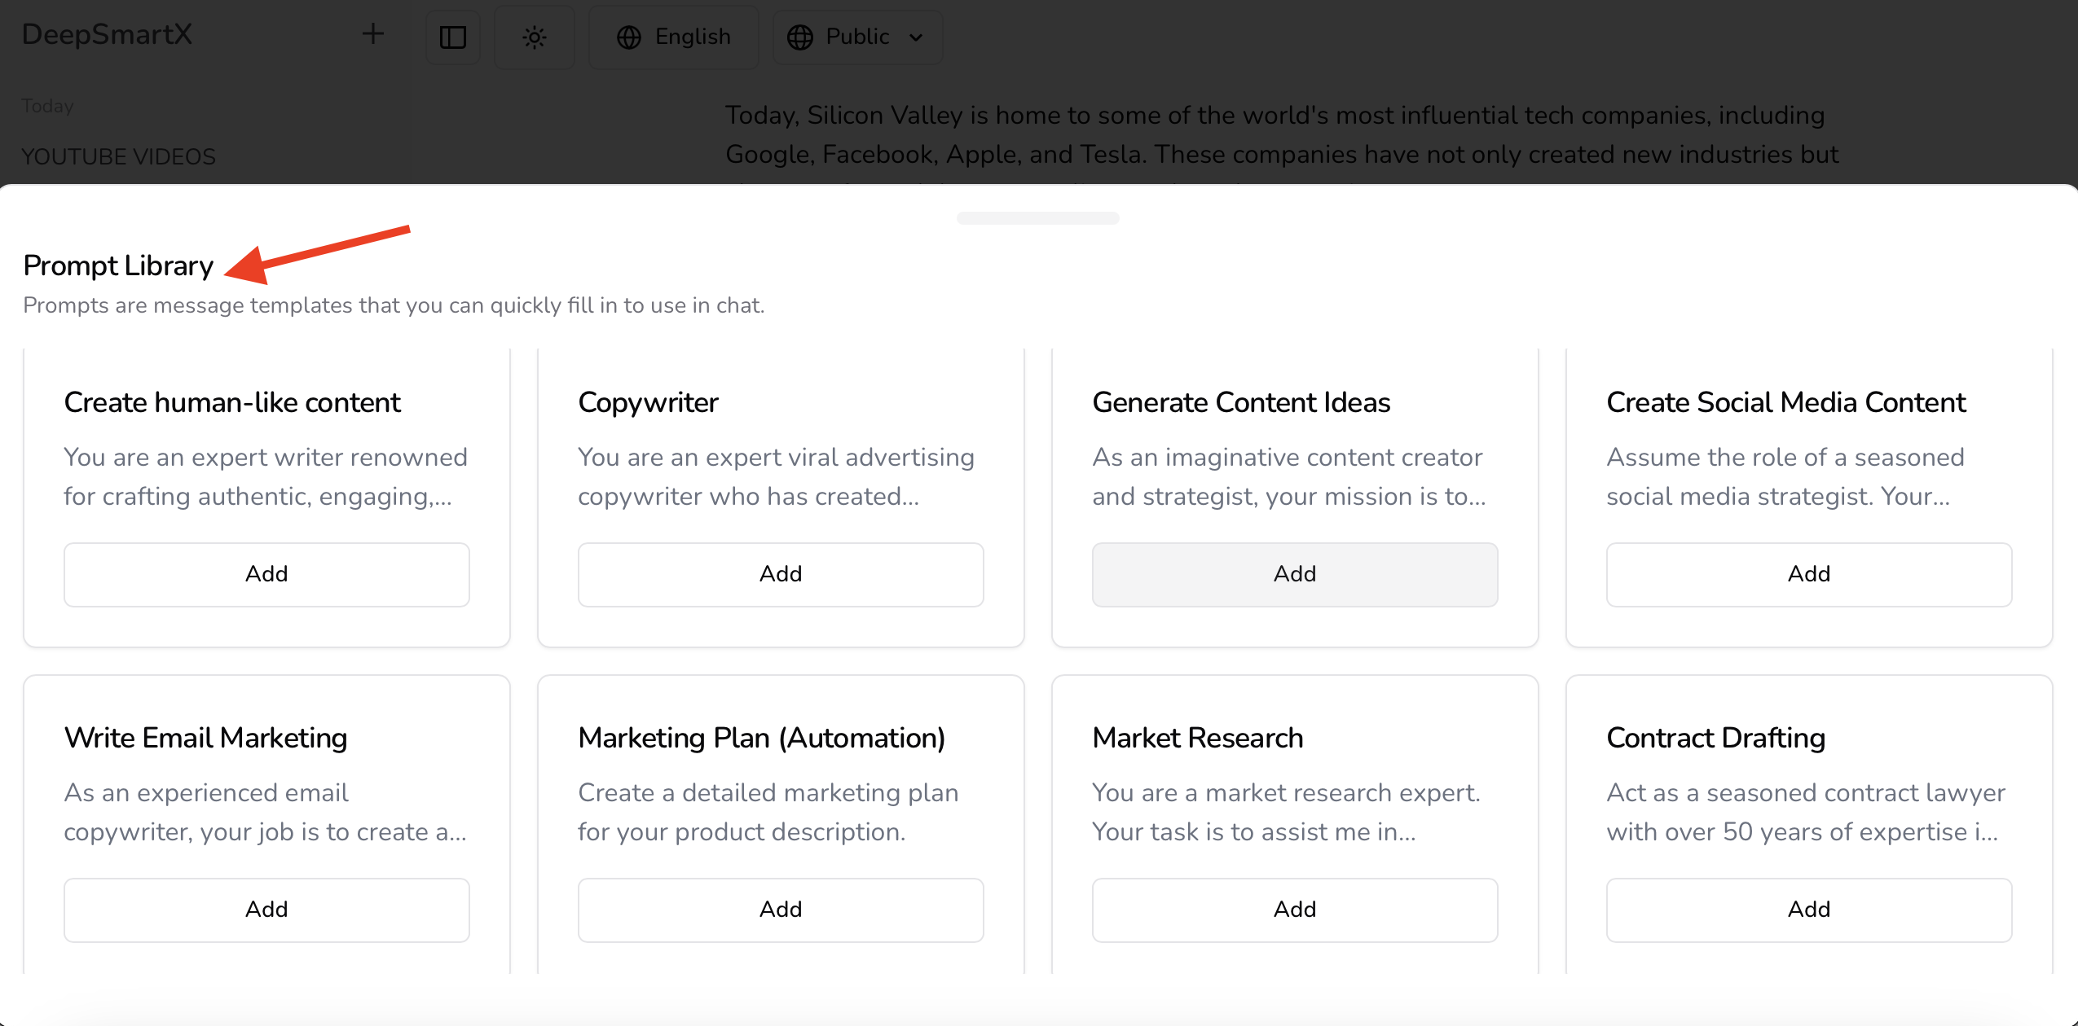The image size is (2078, 1026).
Task: Add the Copywriter prompt
Action: 781,574
